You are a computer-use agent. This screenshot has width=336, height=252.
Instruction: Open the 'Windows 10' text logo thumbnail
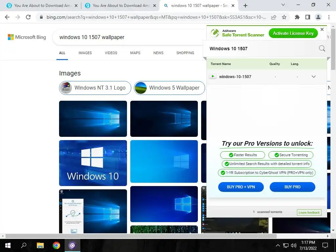coord(93,163)
